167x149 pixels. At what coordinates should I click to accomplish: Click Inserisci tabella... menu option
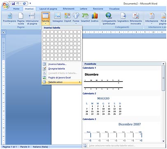(x=57, y=64)
